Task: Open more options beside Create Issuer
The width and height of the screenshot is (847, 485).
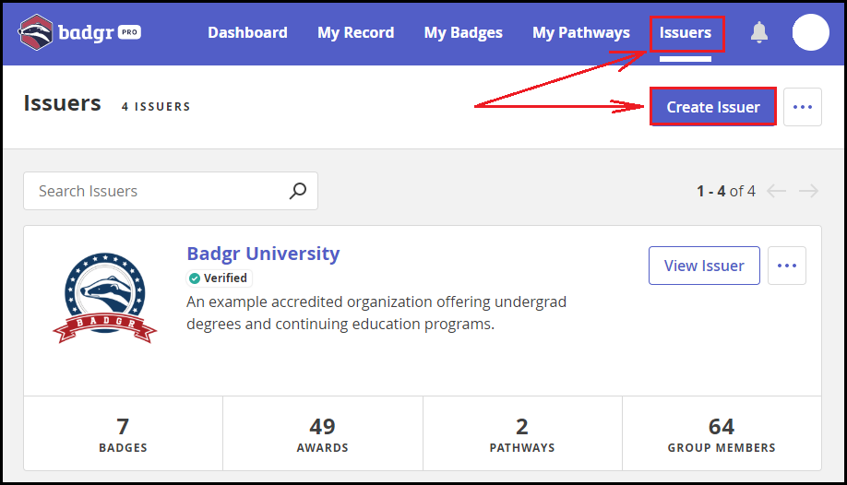Action: coord(802,107)
